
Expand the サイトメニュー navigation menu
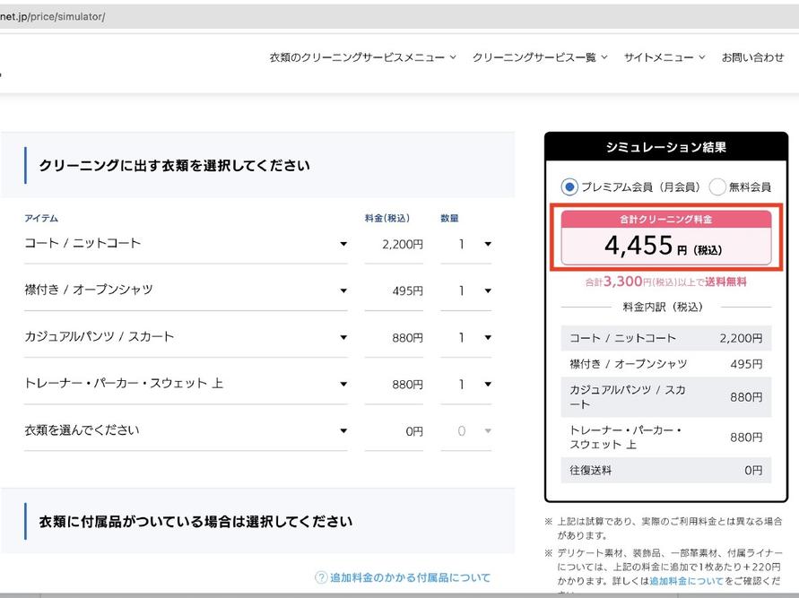(x=664, y=57)
